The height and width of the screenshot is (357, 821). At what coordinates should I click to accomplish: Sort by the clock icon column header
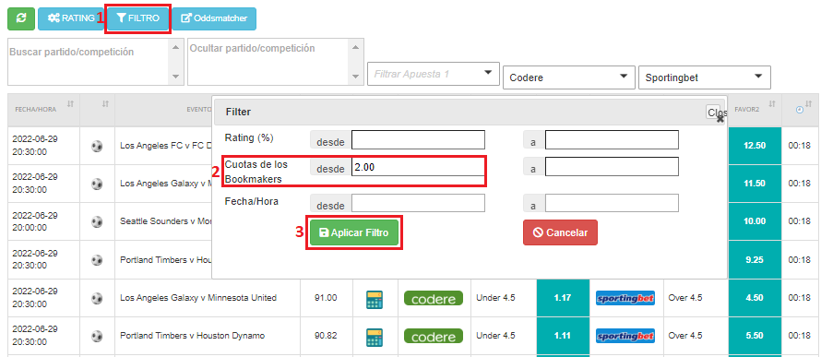(801, 111)
